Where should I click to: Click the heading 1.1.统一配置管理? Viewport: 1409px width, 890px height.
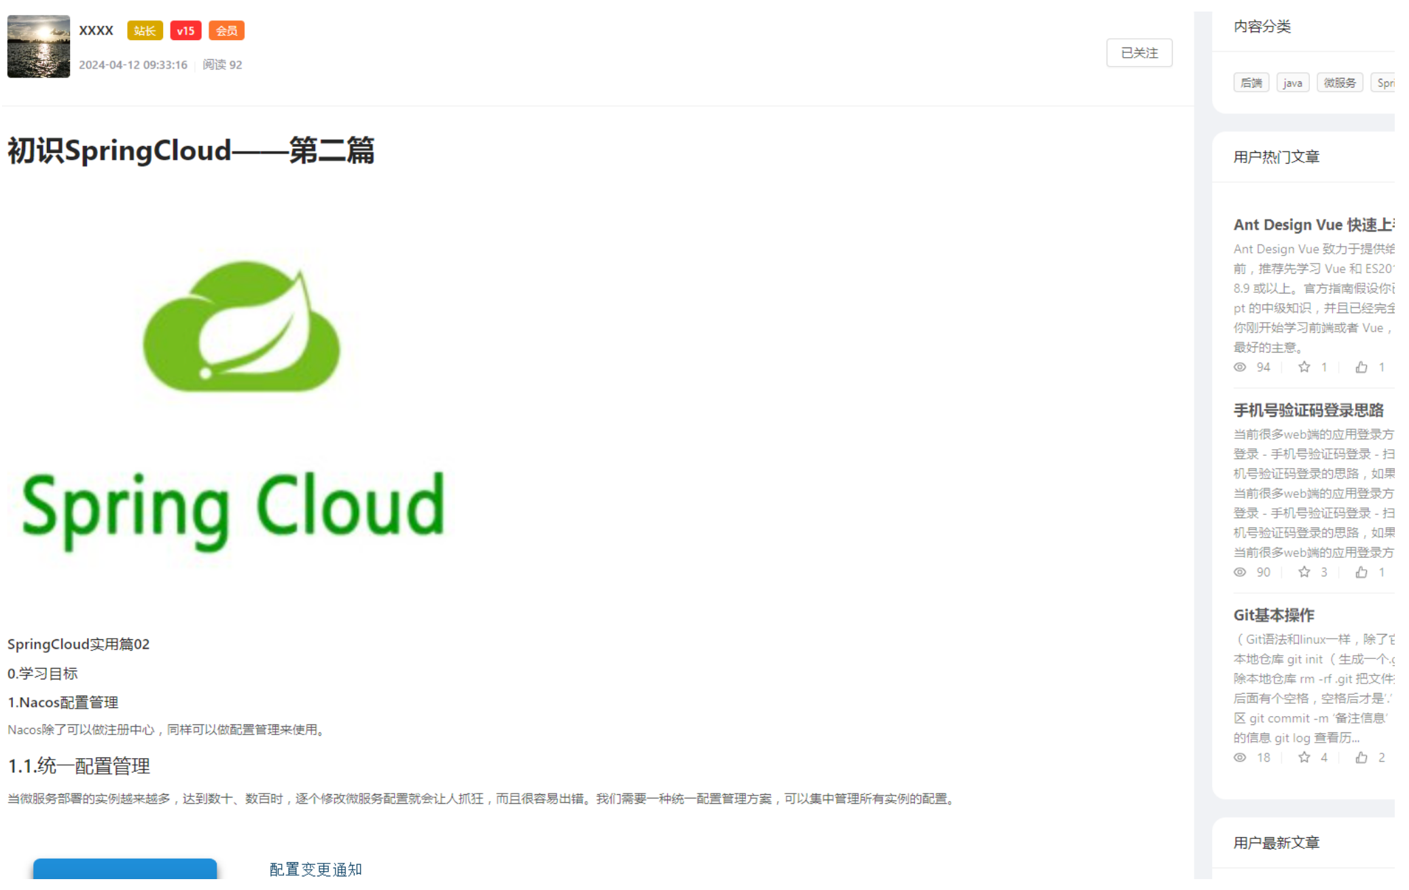click(x=79, y=767)
